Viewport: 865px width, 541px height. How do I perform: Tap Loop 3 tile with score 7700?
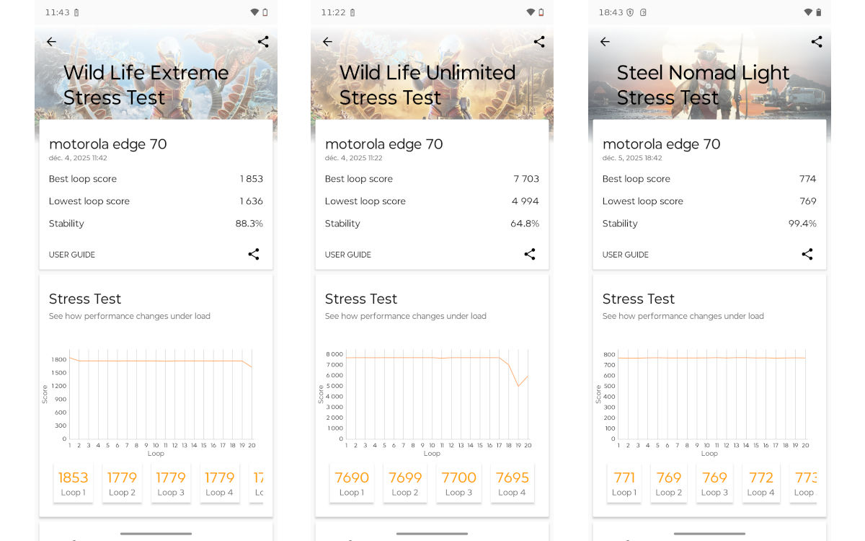458,483
